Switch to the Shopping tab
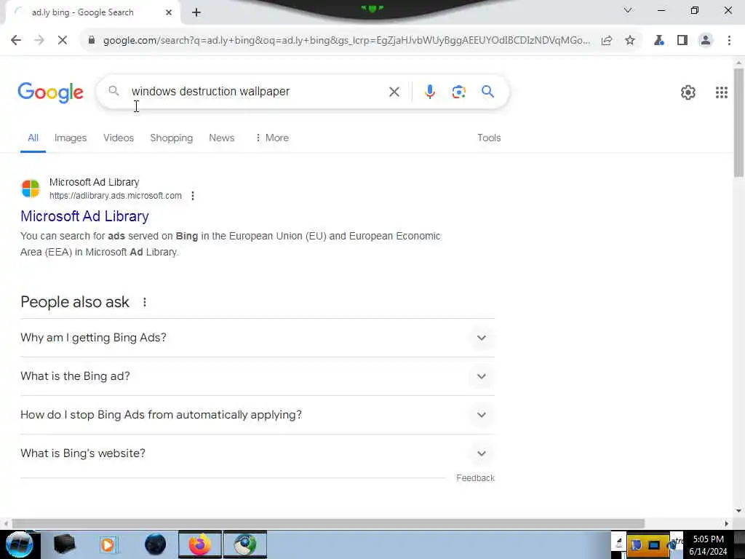The height and width of the screenshot is (559, 745). point(172,138)
